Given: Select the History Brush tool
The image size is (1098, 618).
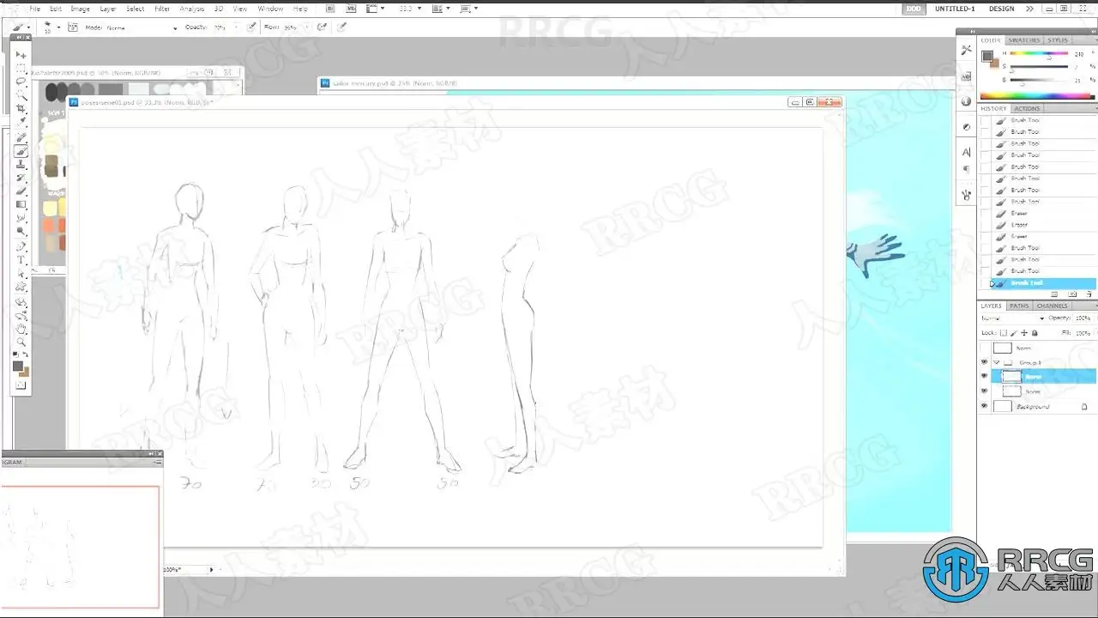Looking at the screenshot, I should tap(21, 178).
